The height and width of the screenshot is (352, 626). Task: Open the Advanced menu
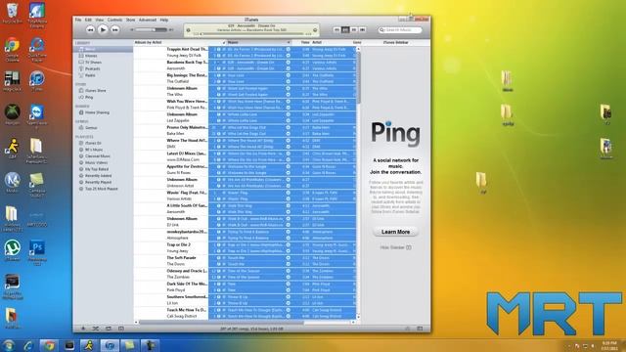tap(148, 20)
